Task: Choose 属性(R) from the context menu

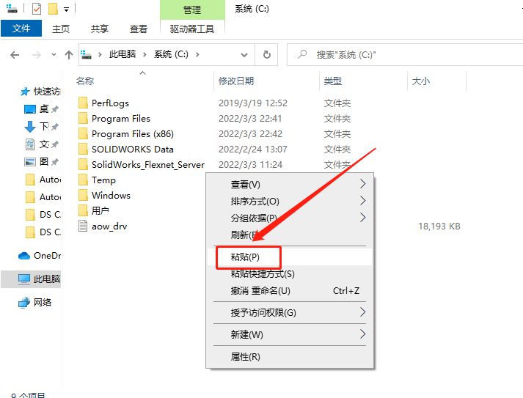Action: [x=290, y=357]
